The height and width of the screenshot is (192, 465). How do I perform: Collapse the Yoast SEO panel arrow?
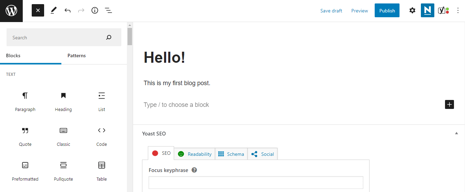pos(456,133)
